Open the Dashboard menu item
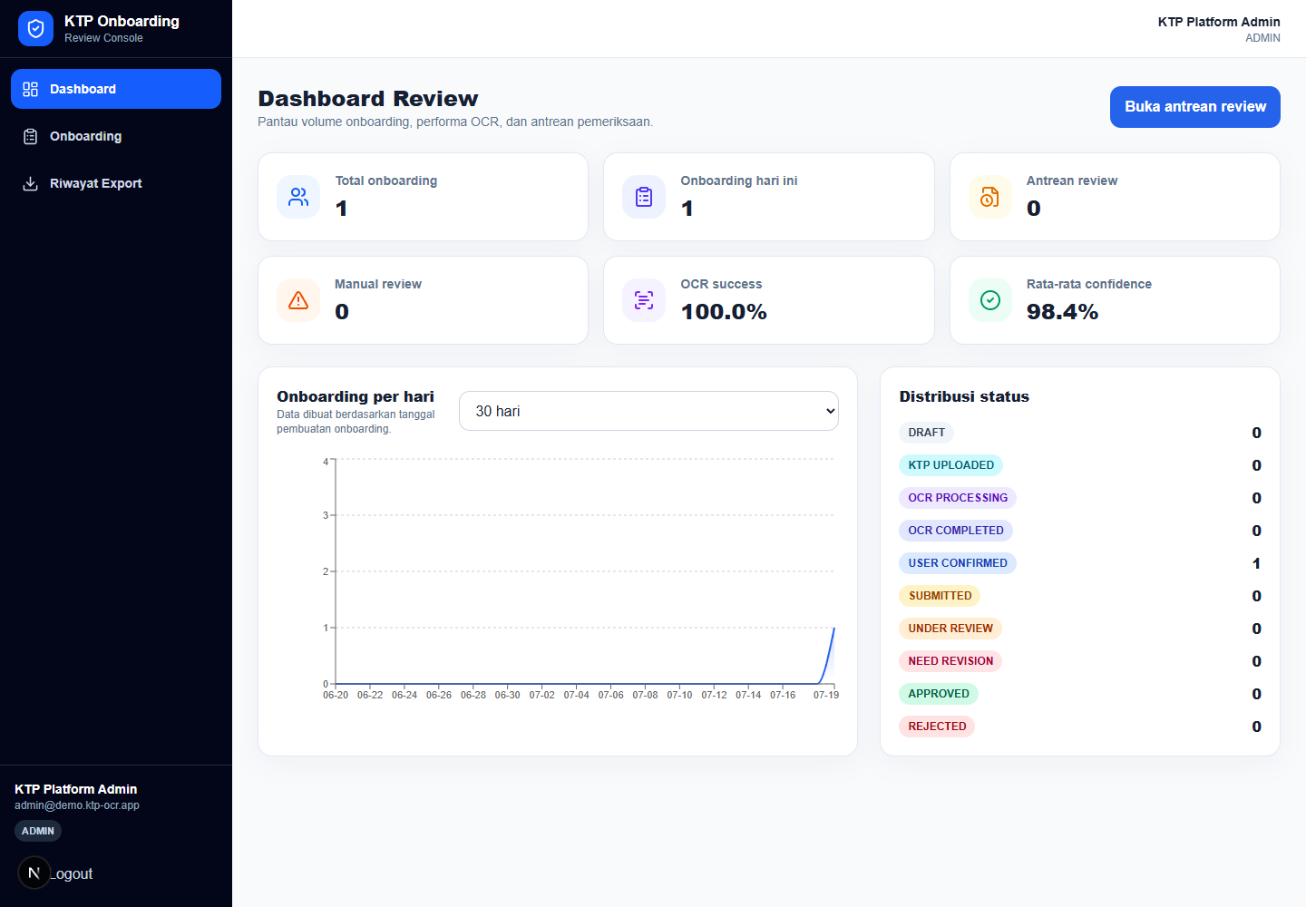1306x907 pixels. 116,89
